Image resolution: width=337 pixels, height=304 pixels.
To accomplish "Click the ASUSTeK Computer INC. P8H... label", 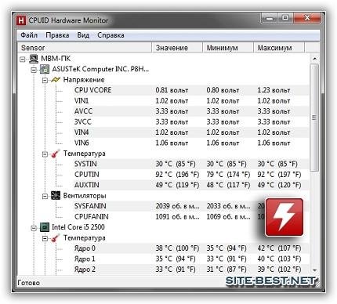I will coord(100,69).
